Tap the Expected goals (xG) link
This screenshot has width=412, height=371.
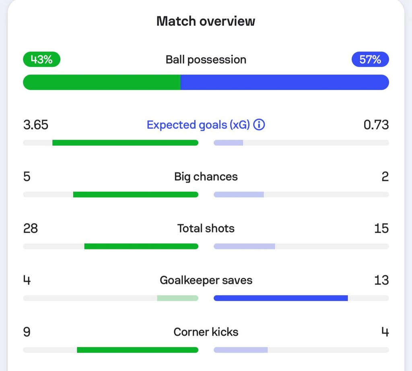(x=198, y=125)
